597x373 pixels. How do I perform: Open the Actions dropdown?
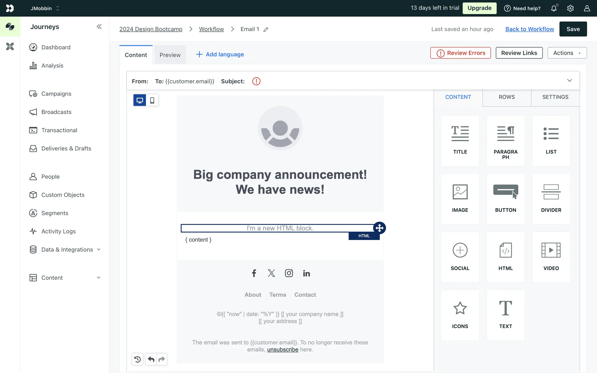click(x=567, y=53)
